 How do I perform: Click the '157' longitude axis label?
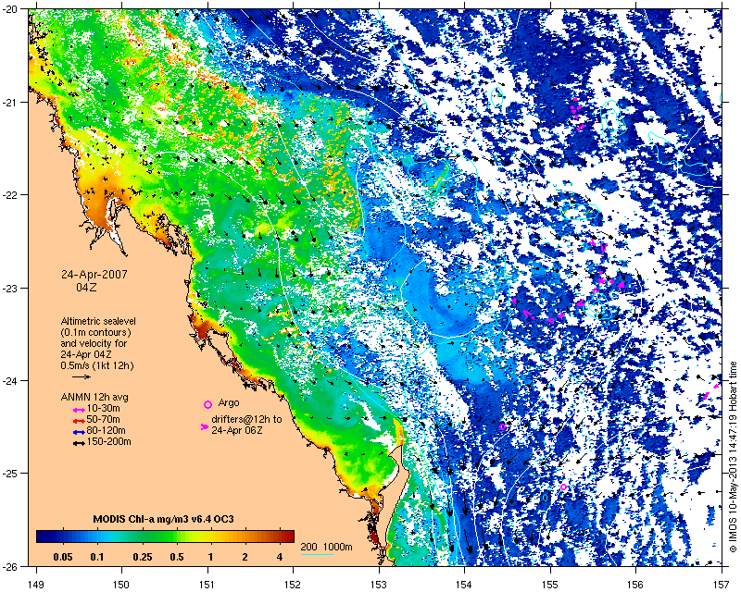pos(722,584)
